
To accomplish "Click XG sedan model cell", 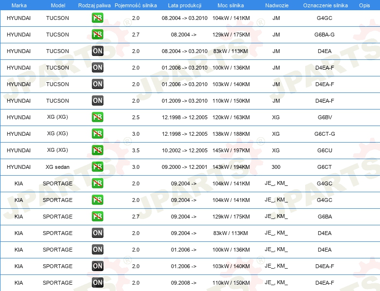I will [57, 167].
